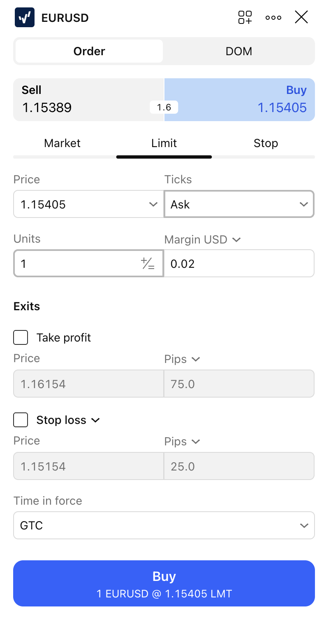The height and width of the screenshot is (618, 324).
Task: Select the Stop order type tab
Action: tap(266, 143)
